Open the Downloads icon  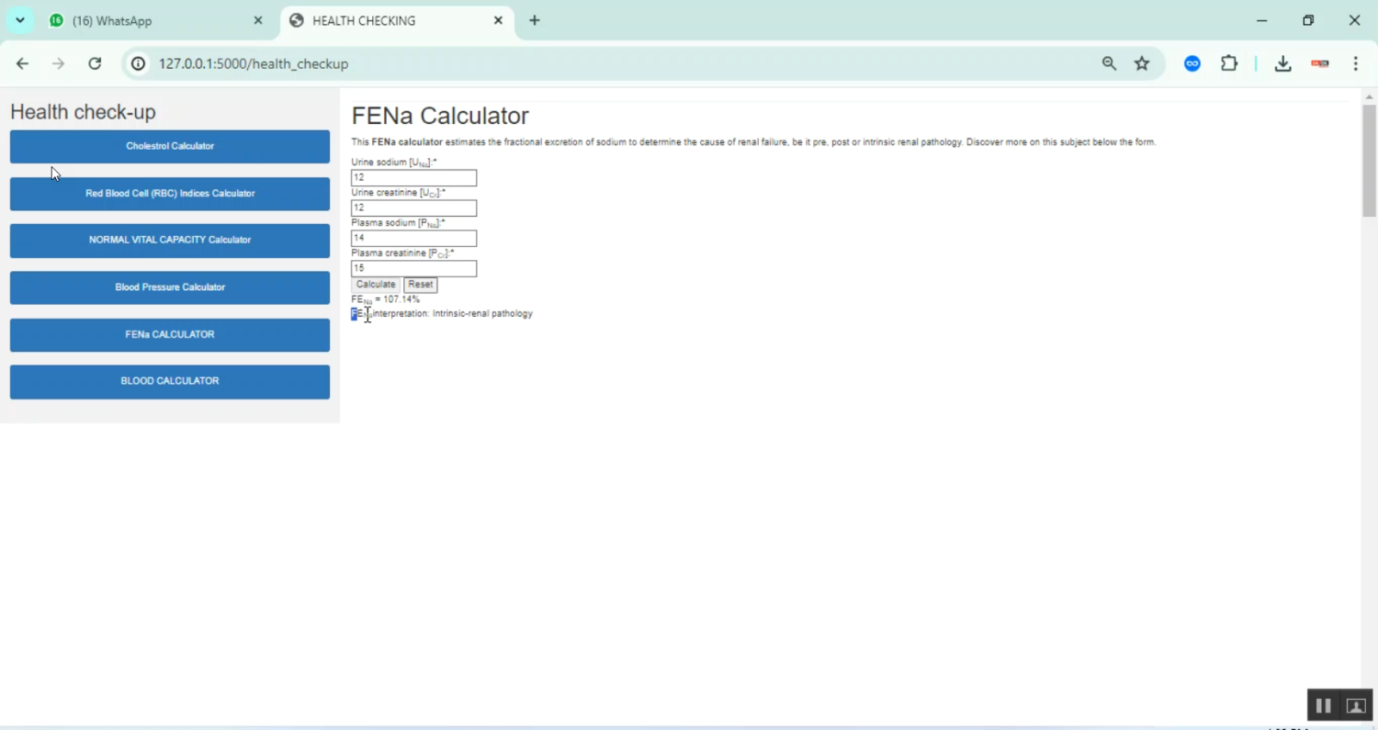point(1283,63)
